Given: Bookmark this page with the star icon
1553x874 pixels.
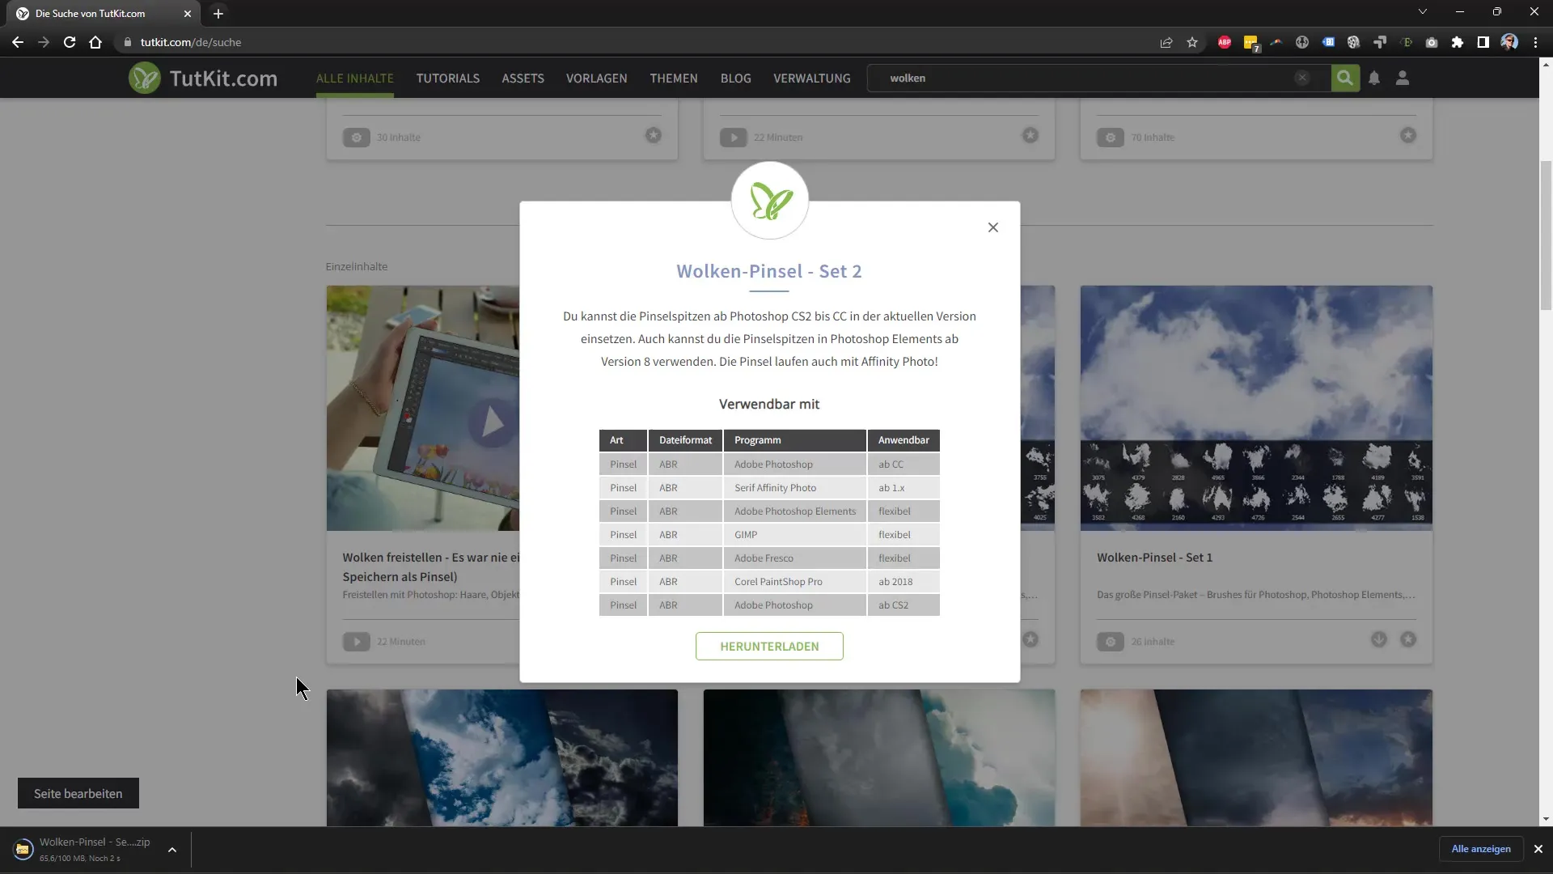Looking at the screenshot, I should click(x=1192, y=42).
